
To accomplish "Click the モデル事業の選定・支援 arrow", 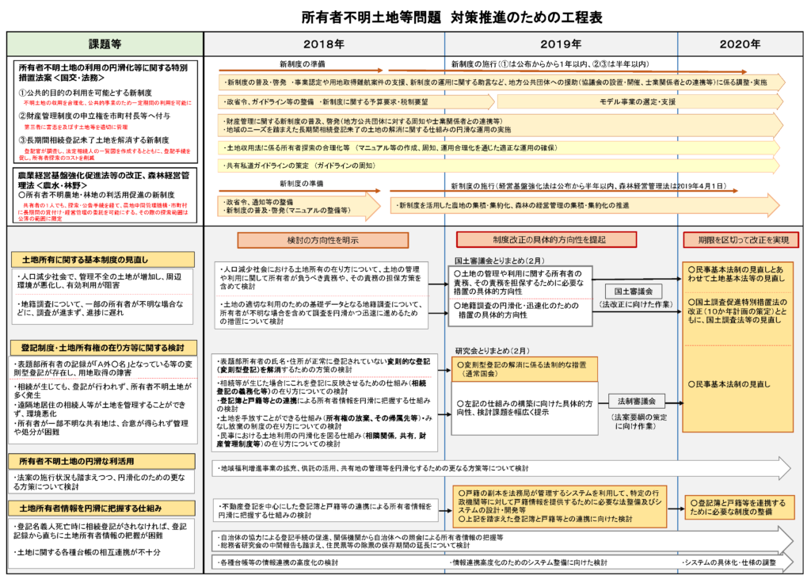I will click(x=640, y=102).
